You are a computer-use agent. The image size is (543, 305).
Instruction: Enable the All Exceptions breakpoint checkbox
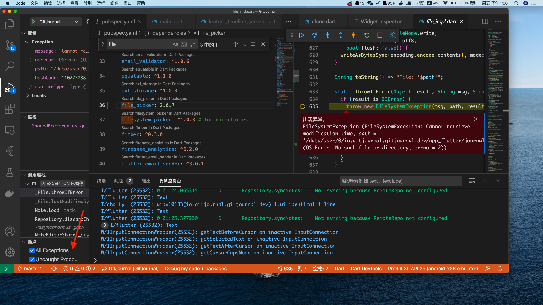tap(32, 250)
